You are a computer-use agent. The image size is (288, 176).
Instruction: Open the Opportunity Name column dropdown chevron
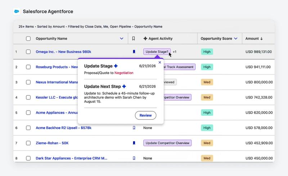(x=122, y=38)
